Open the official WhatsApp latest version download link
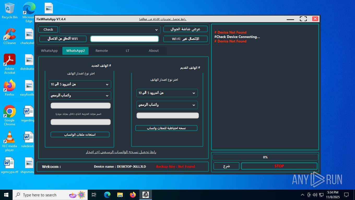This screenshot has width=355, height=200. [x=121, y=152]
